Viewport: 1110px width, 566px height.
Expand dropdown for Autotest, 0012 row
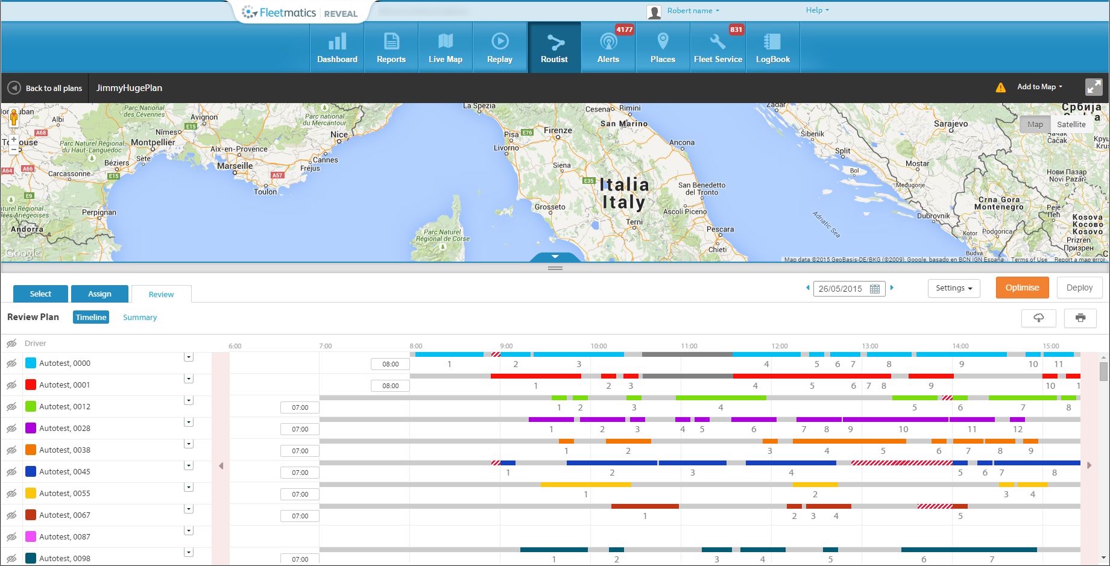point(189,401)
